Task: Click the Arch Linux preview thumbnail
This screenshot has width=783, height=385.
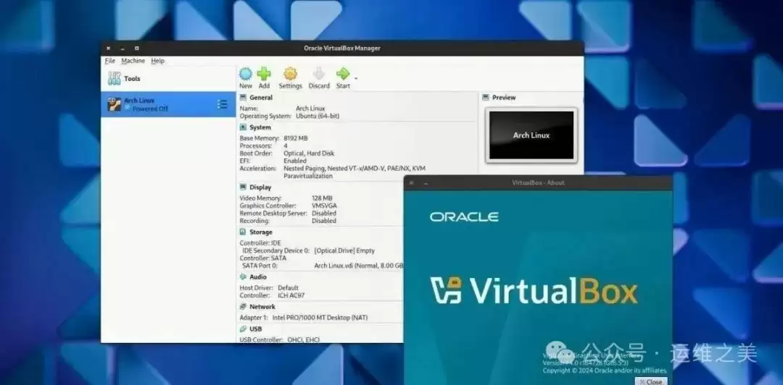Action: click(531, 135)
